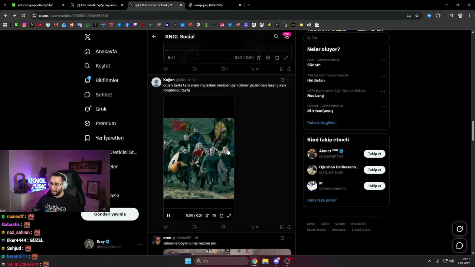The width and height of the screenshot is (475, 267).
Task: Enable picture-in-picture on the 0:21 video
Action: point(221,215)
